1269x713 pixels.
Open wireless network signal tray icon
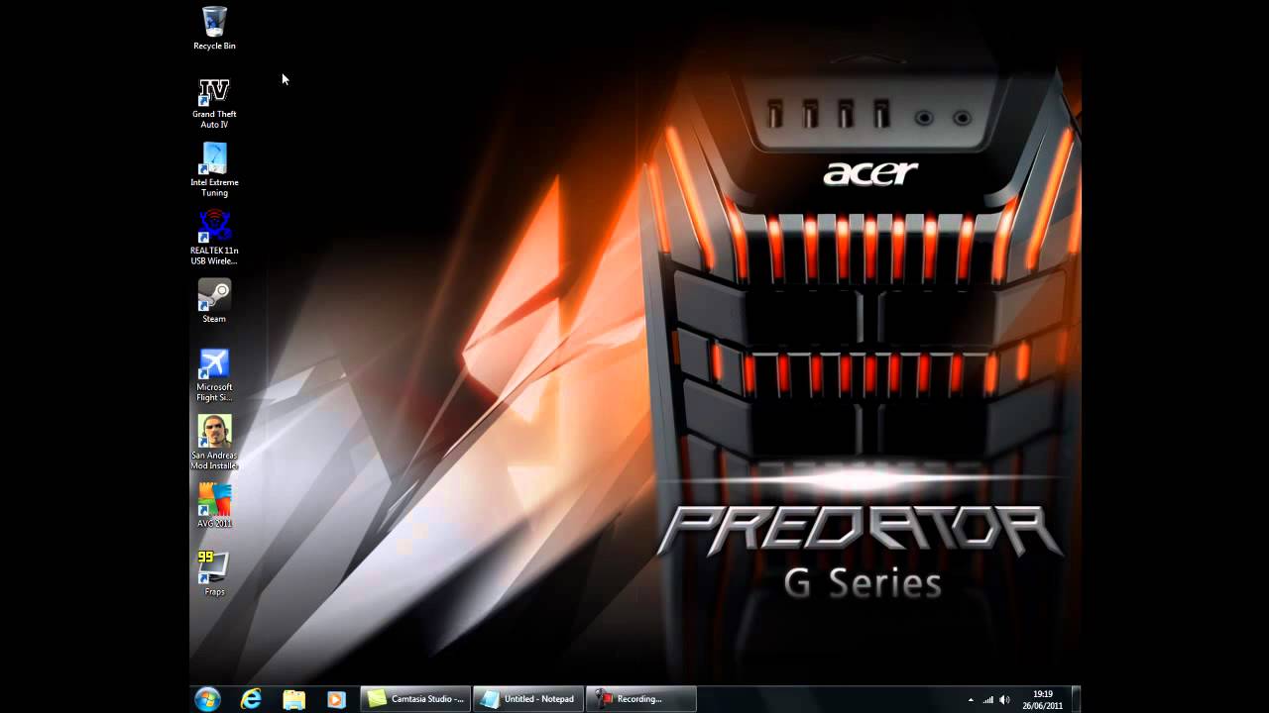point(988,700)
